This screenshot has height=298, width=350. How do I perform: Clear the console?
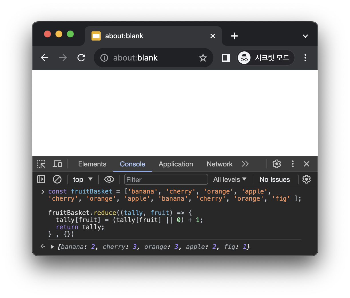pyautogui.click(x=57, y=179)
